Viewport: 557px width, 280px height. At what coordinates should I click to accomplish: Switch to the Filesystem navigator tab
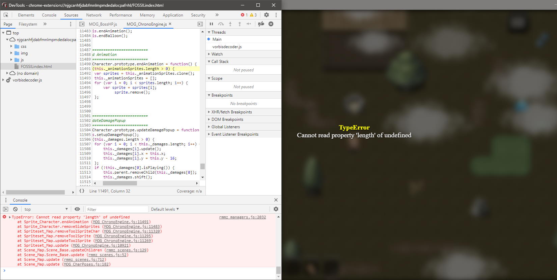coord(28,24)
